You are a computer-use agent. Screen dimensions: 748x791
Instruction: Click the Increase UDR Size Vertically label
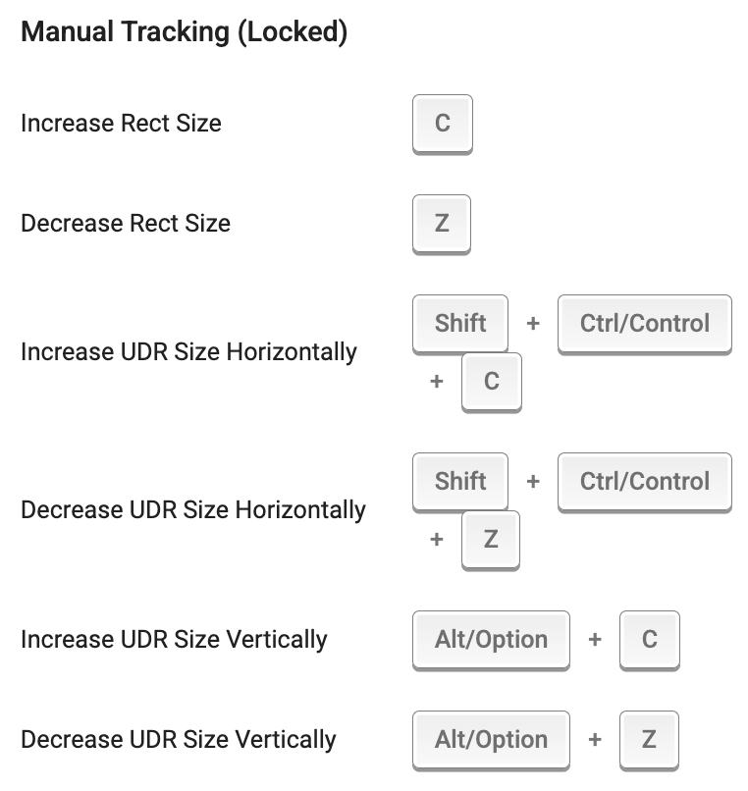[174, 640]
